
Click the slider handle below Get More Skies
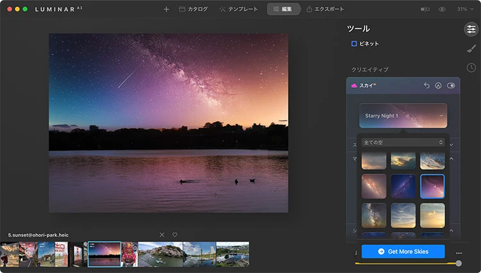[x=458, y=263]
